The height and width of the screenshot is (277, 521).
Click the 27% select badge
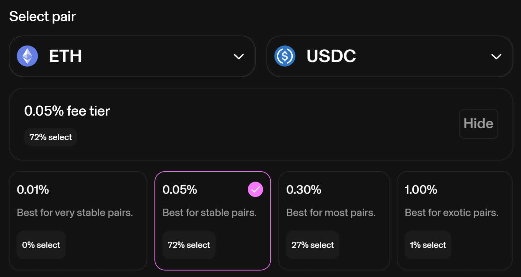click(x=313, y=245)
